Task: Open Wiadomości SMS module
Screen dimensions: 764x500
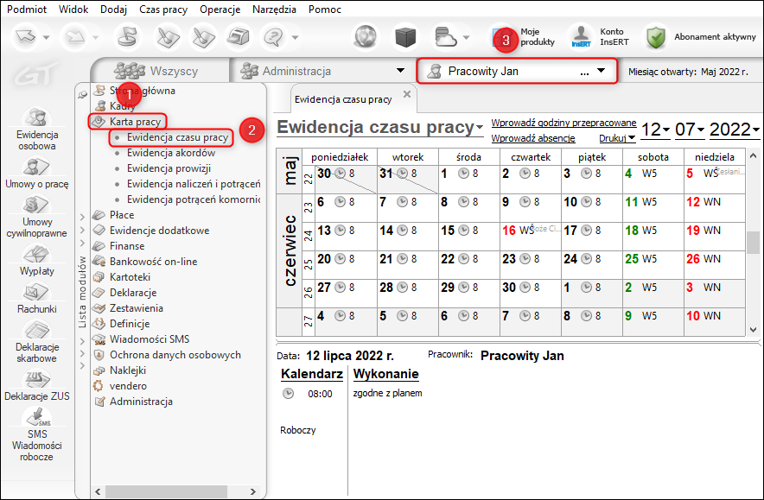Action: [150, 339]
